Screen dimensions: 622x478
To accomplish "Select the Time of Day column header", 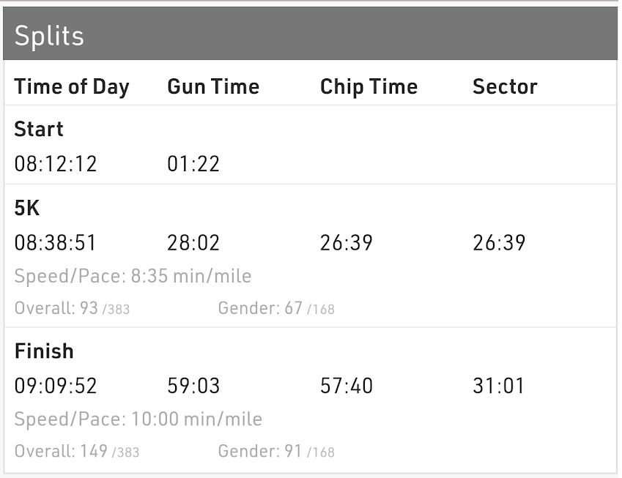I will [72, 87].
